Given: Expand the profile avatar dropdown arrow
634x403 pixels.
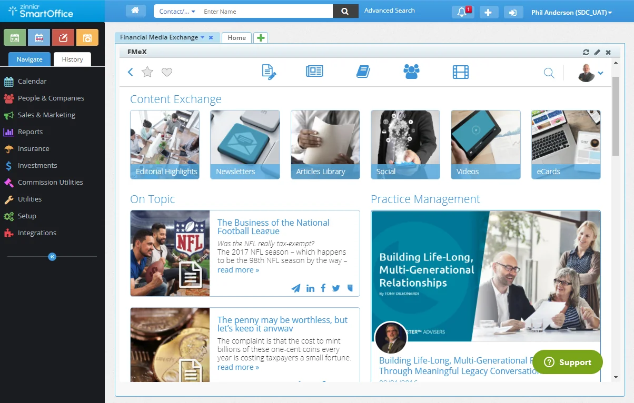Looking at the screenshot, I should click(x=600, y=73).
